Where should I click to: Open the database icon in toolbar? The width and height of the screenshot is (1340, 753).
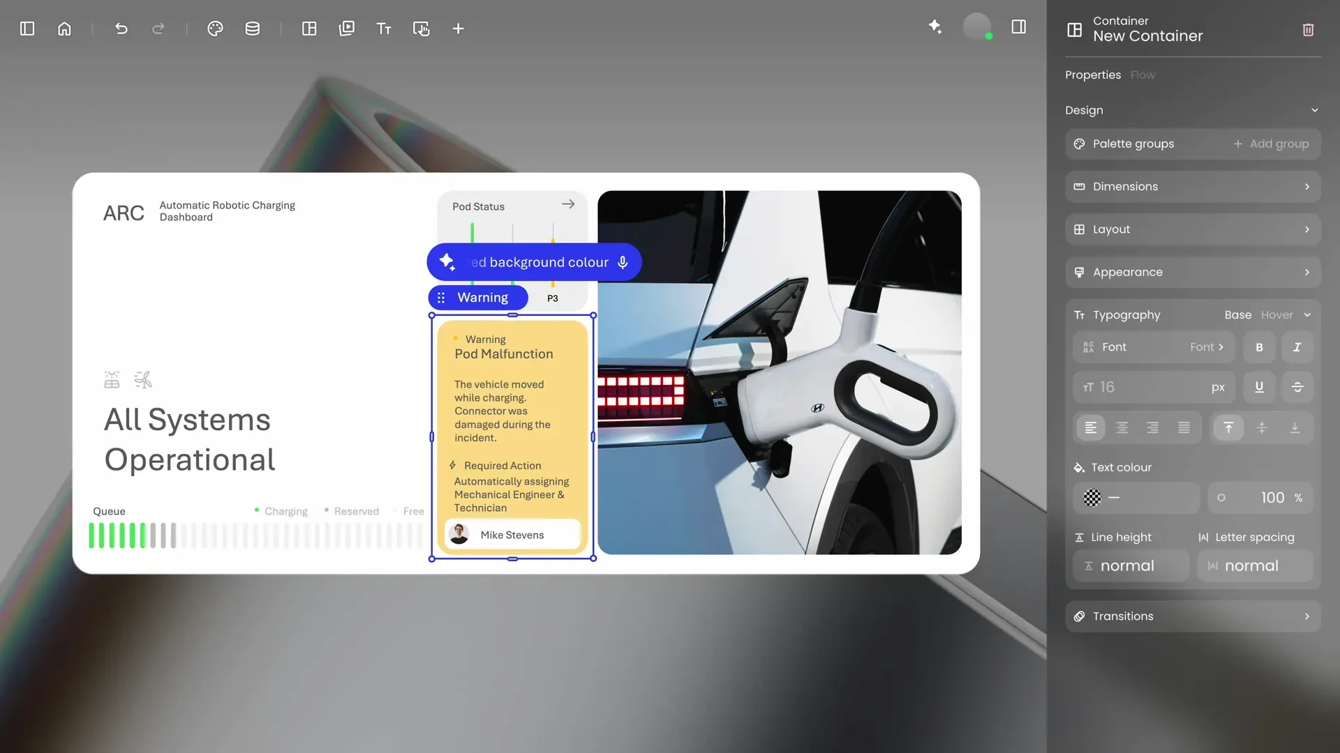coord(253,29)
